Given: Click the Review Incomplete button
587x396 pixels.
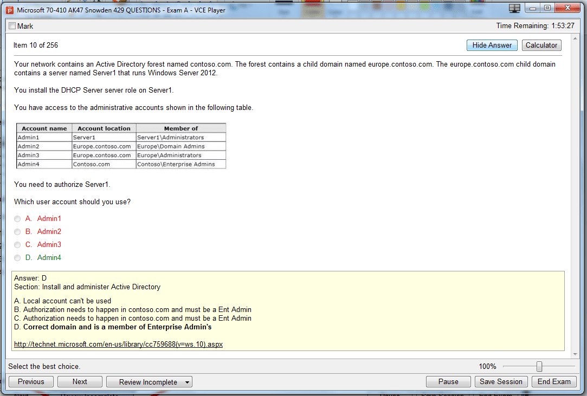Looking at the screenshot, I should coord(148,382).
